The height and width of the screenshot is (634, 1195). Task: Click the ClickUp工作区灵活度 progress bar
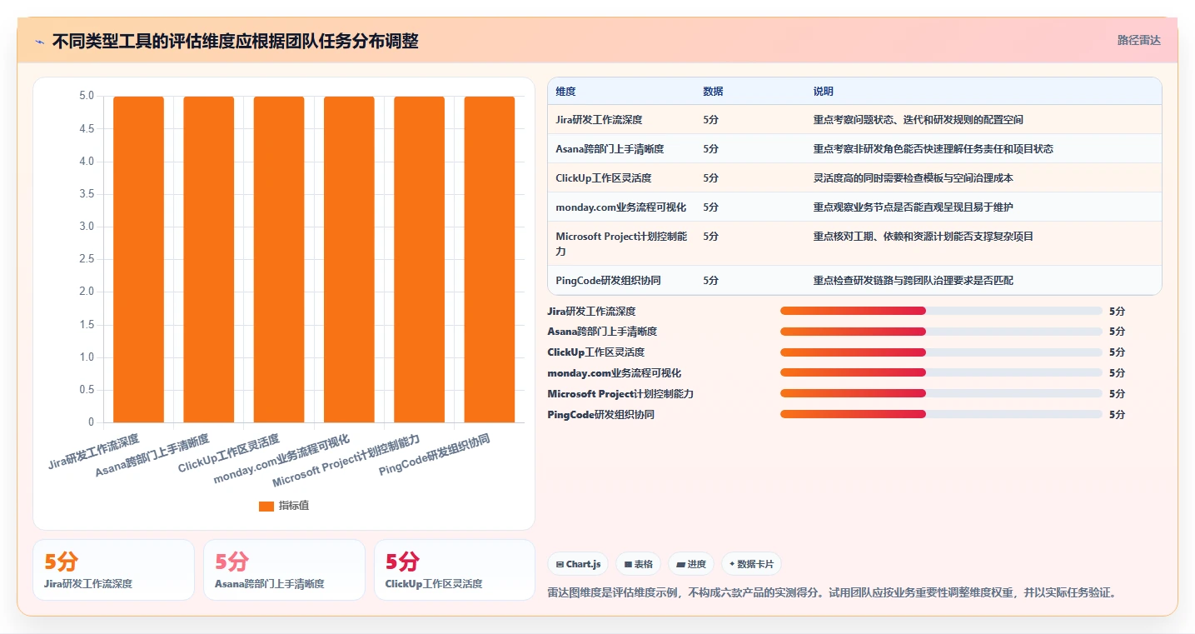pos(941,352)
